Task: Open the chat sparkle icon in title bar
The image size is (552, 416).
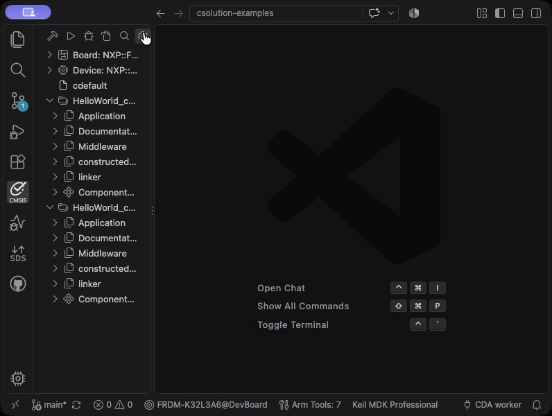Action: pyautogui.click(x=374, y=13)
